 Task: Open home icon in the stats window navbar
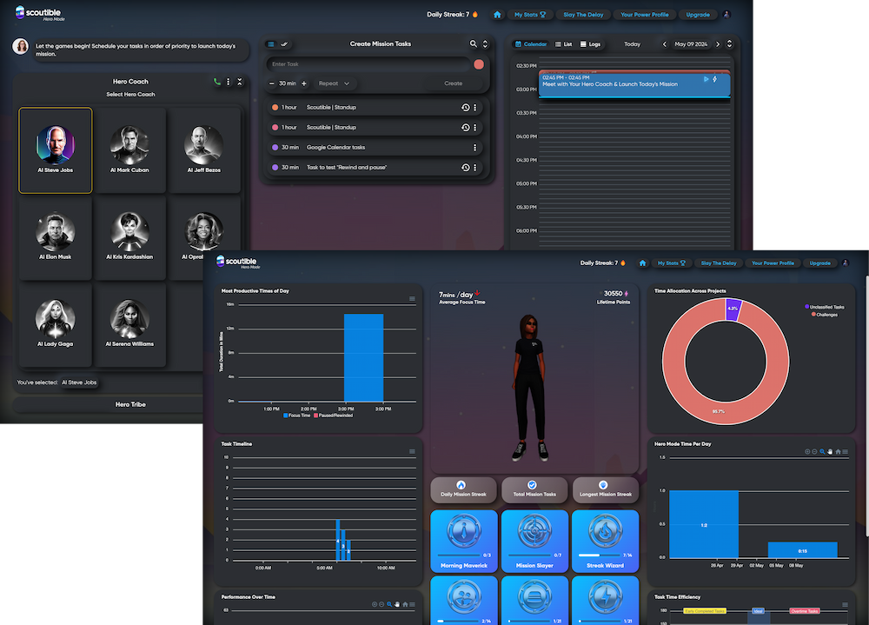[x=642, y=263]
